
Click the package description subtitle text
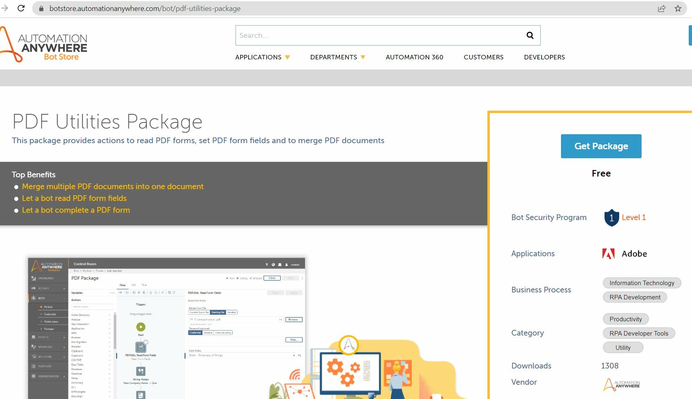click(198, 140)
